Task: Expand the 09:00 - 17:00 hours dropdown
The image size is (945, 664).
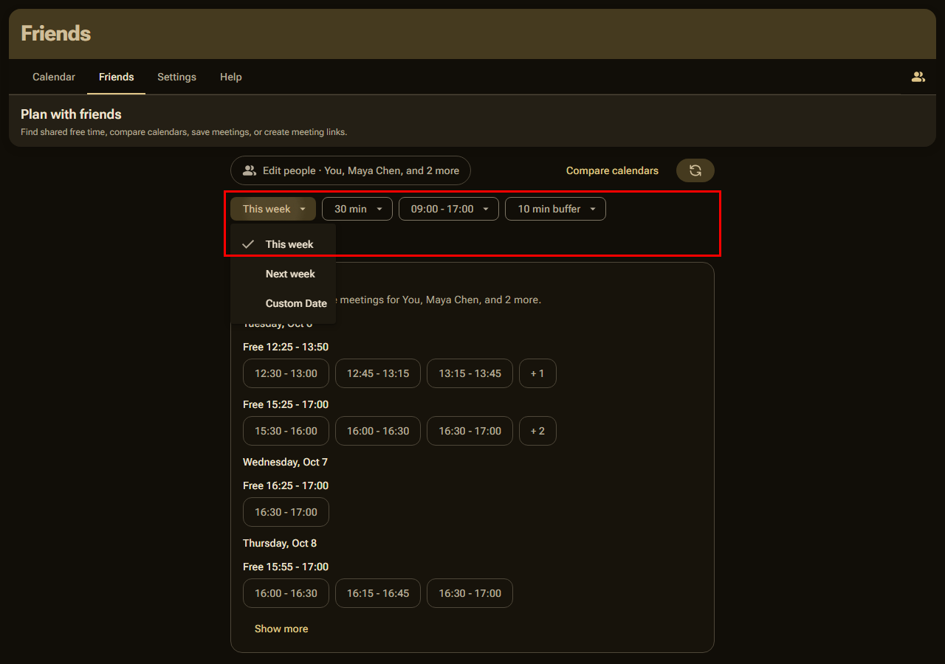Action: [x=449, y=209]
